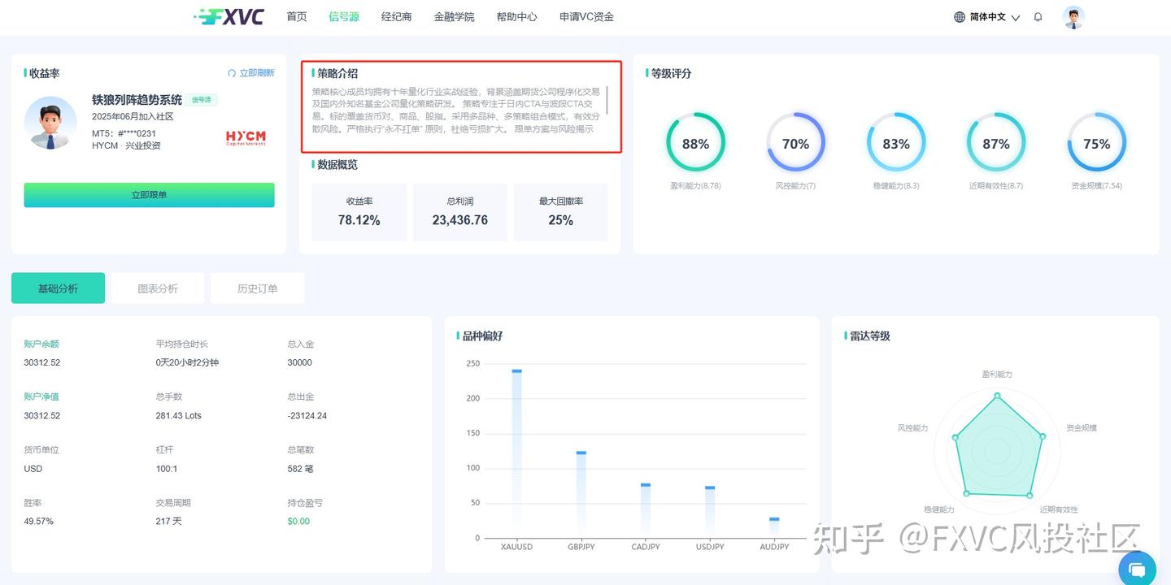Click the 立即跟单 button
The height and width of the screenshot is (585, 1171).
coord(149,195)
